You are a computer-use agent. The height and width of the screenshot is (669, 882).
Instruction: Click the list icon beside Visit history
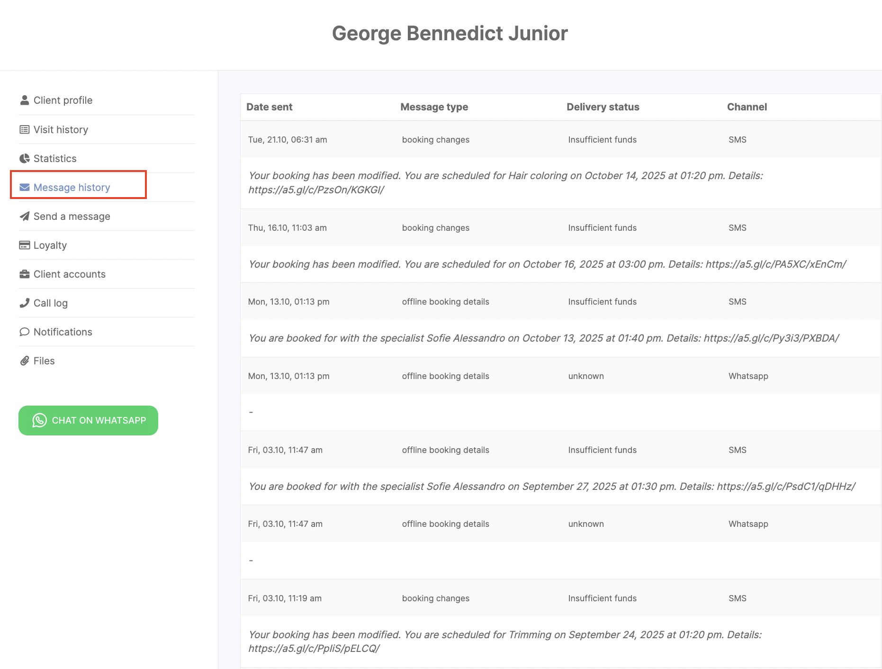(x=25, y=130)
